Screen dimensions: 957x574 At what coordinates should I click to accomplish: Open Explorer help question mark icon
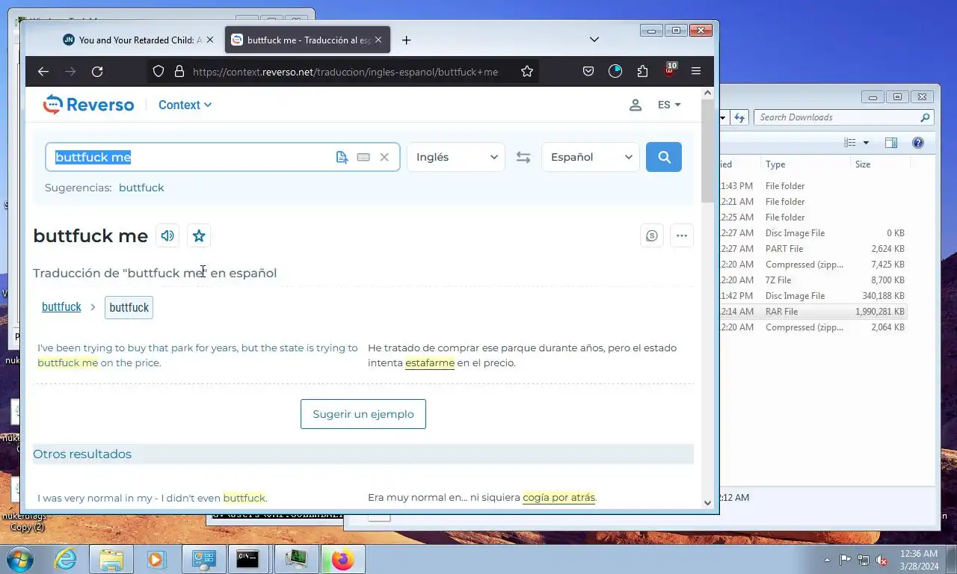tap(918, 143)
